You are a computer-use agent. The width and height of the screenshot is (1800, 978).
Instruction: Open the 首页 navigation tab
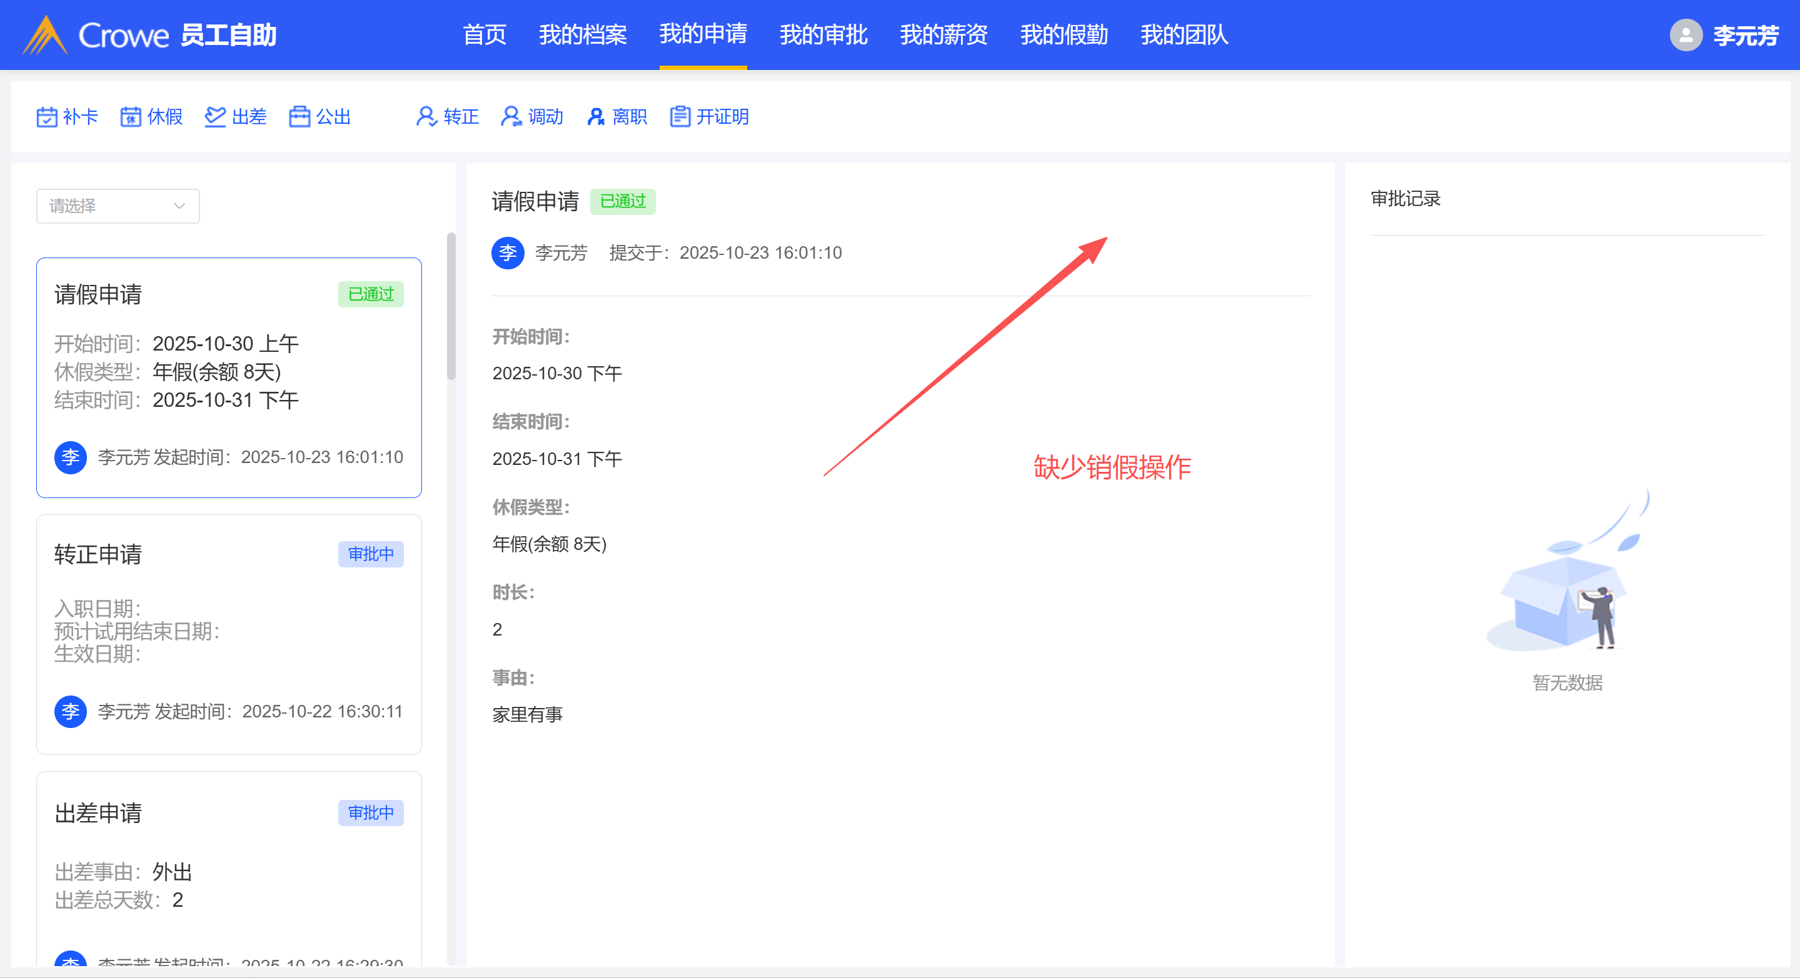coord(485,35)
